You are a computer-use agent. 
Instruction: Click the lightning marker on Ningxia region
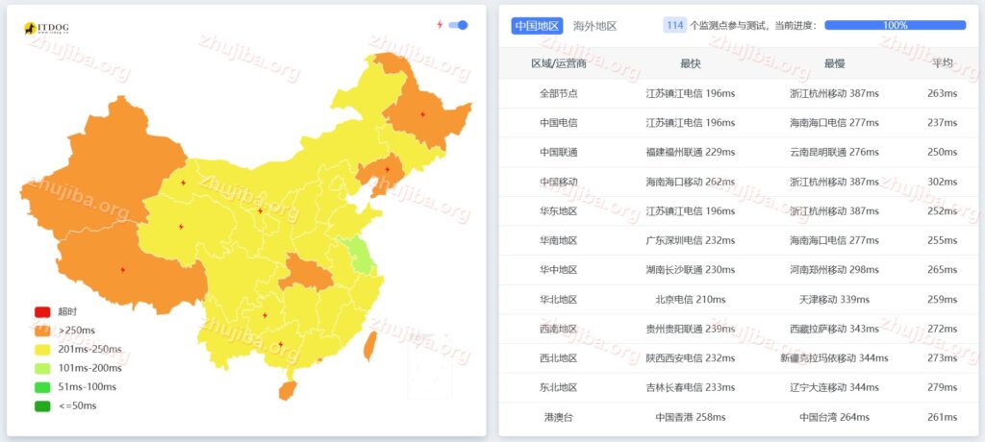(260, 211)
